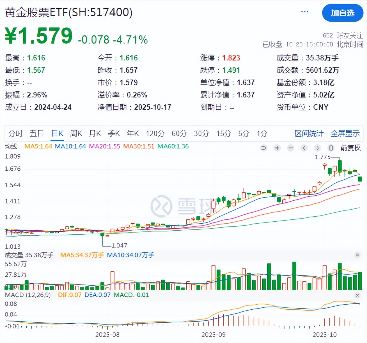Screen dimensions: 367x343
Task: Pan chart right with forward chevron
Action: pos(318,148)
